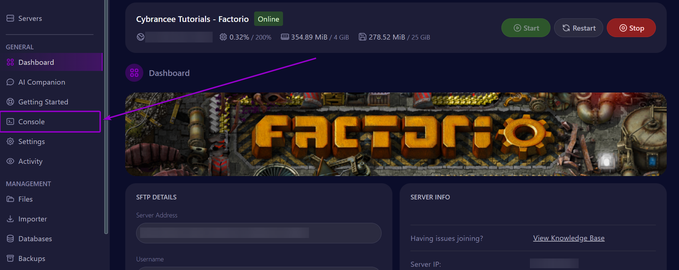Click the Activity eye icon

(10, 161)
